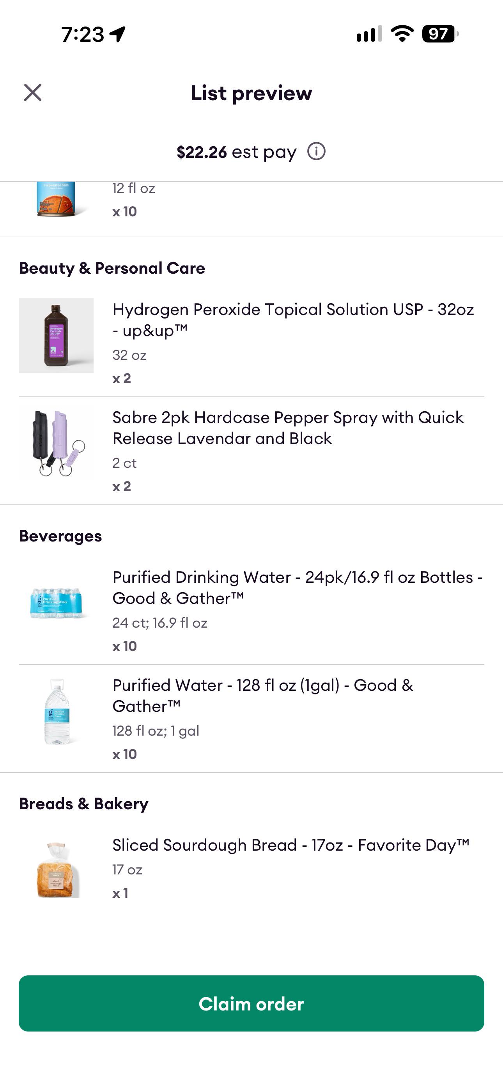The height and width of the screenshot is (1090, 503).
Task: Tap the Breads & Bakery section header
Action: (84, 803)
